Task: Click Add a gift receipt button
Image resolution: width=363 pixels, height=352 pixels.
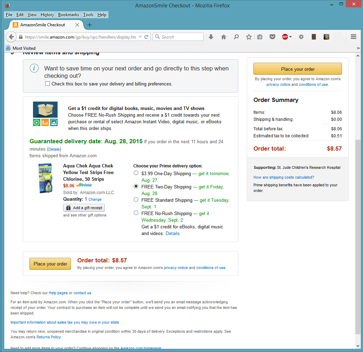Action: 84,208
